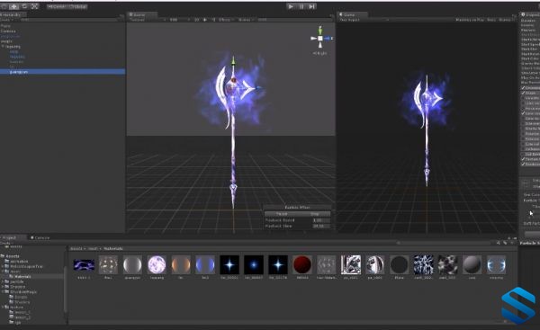Toggle the 2D scene view button
This screenshot has height=330, width=540.
pyautogui.click(x=196, y=20)
